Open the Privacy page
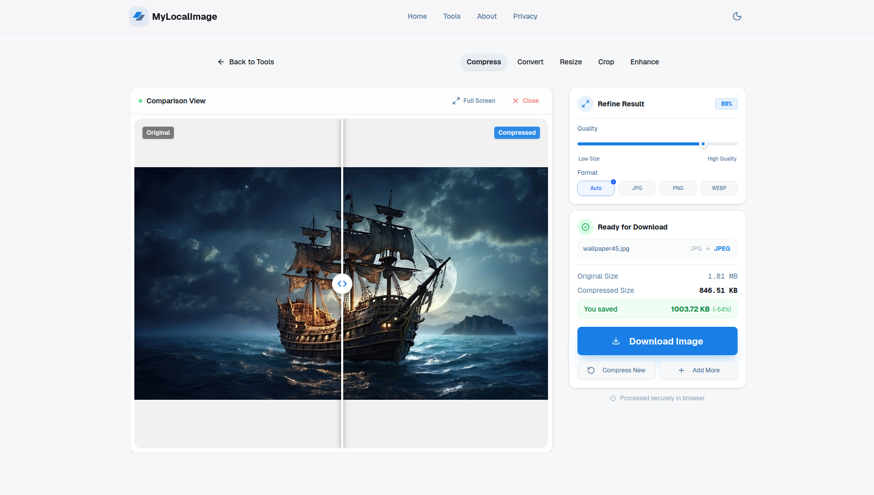This screenshot has height=495, width=874. (525, 16)
